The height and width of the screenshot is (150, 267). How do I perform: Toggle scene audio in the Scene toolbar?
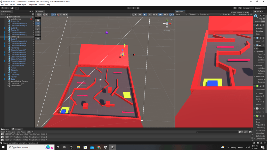coord(149,14)
